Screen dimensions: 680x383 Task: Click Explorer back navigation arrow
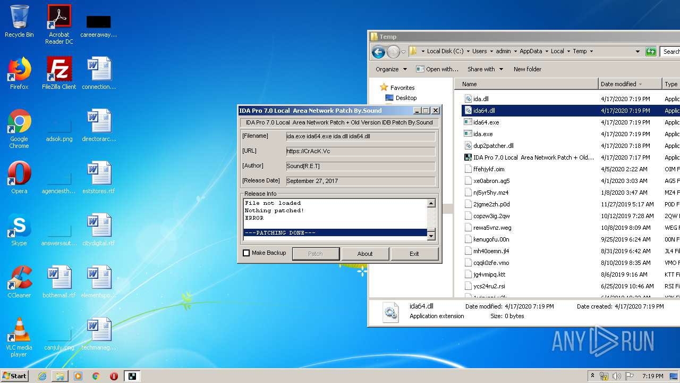click(378, 52)
